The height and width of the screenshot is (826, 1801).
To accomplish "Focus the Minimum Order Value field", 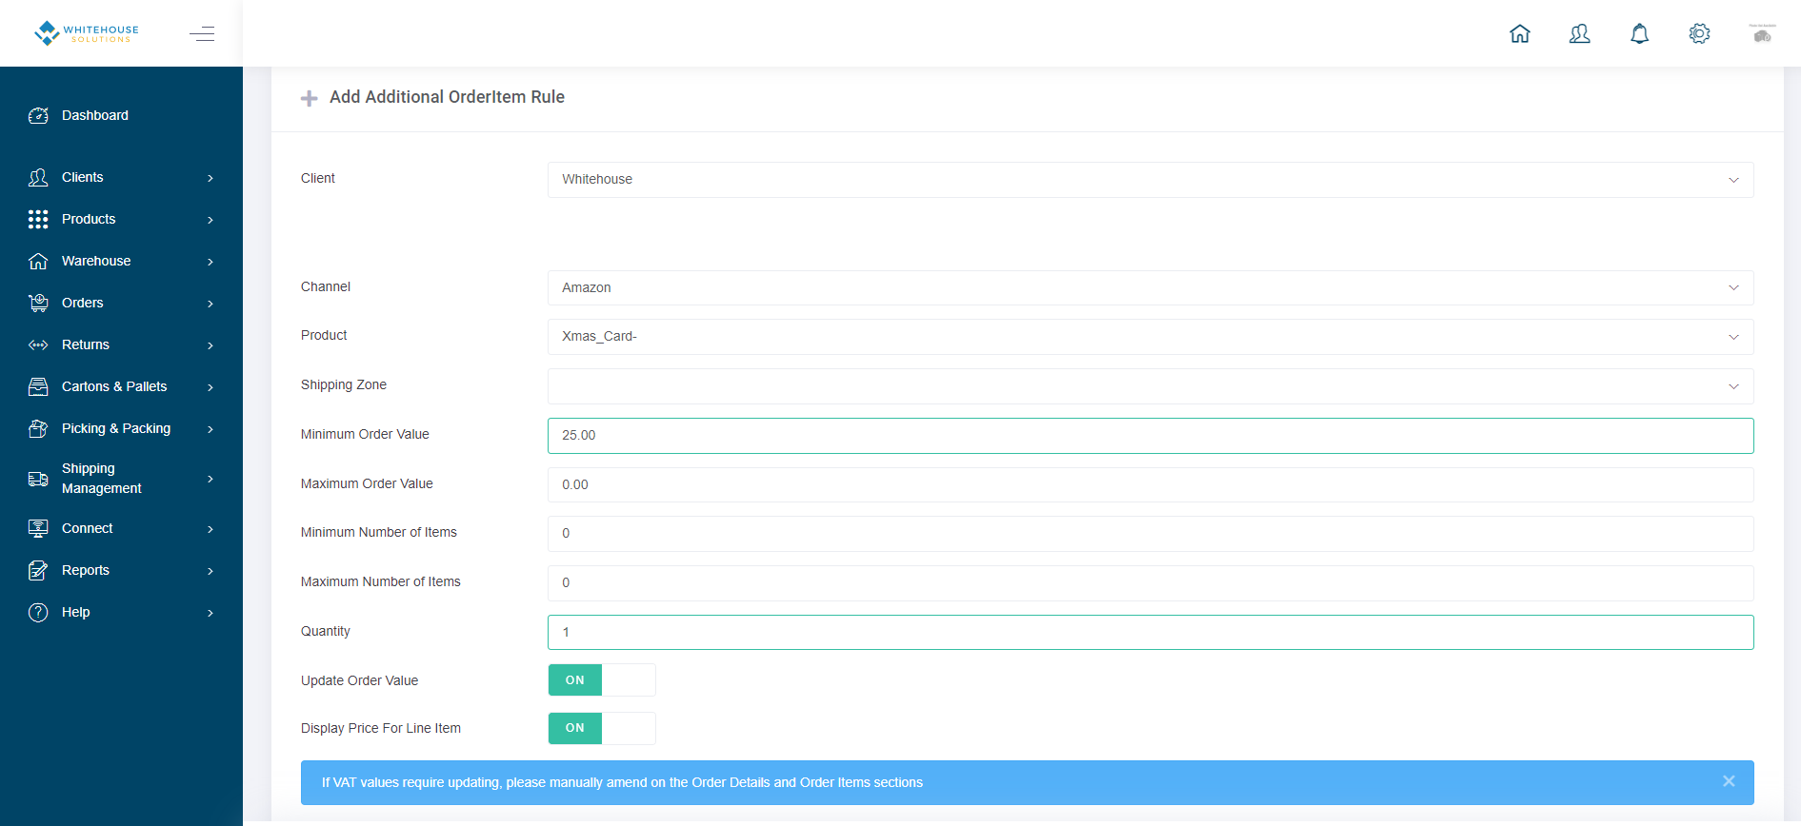I will pyautogui.click(x=1151, y=436).
